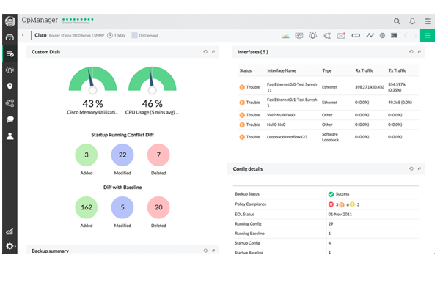Open the Alarms icon in left sidebar
This screenshot has width=440, height=293.
(10, 70)
